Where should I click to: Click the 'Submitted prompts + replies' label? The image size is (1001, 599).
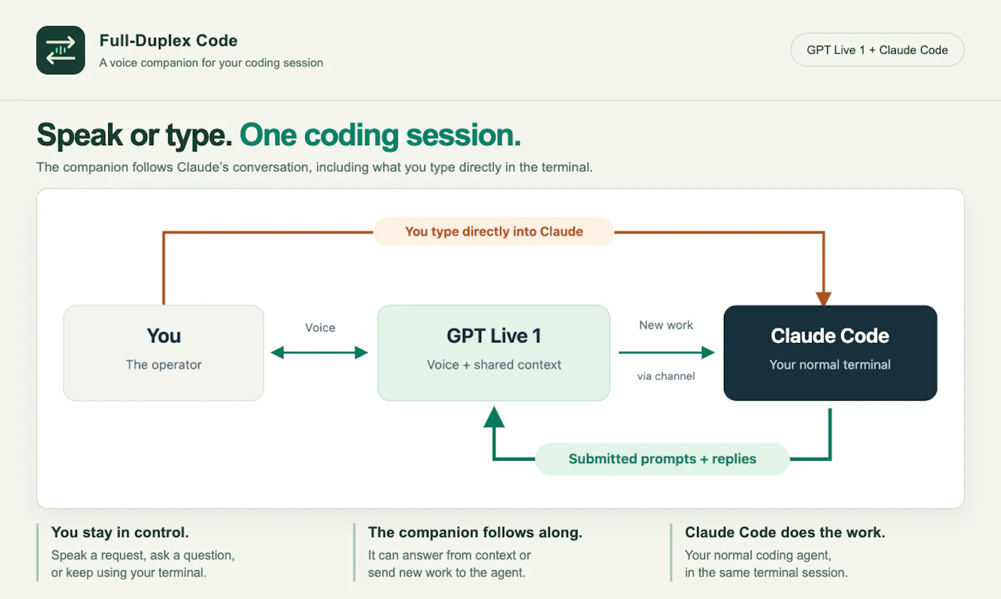coord(663,459)
